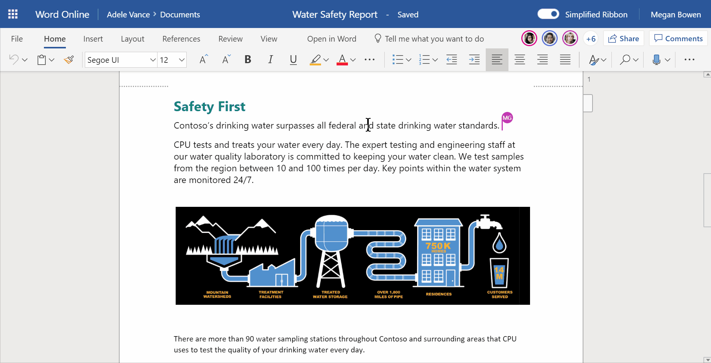Screen dimensions: 711x363
Task: Show the +6 additional collaborators
Action: pos(591,39)
